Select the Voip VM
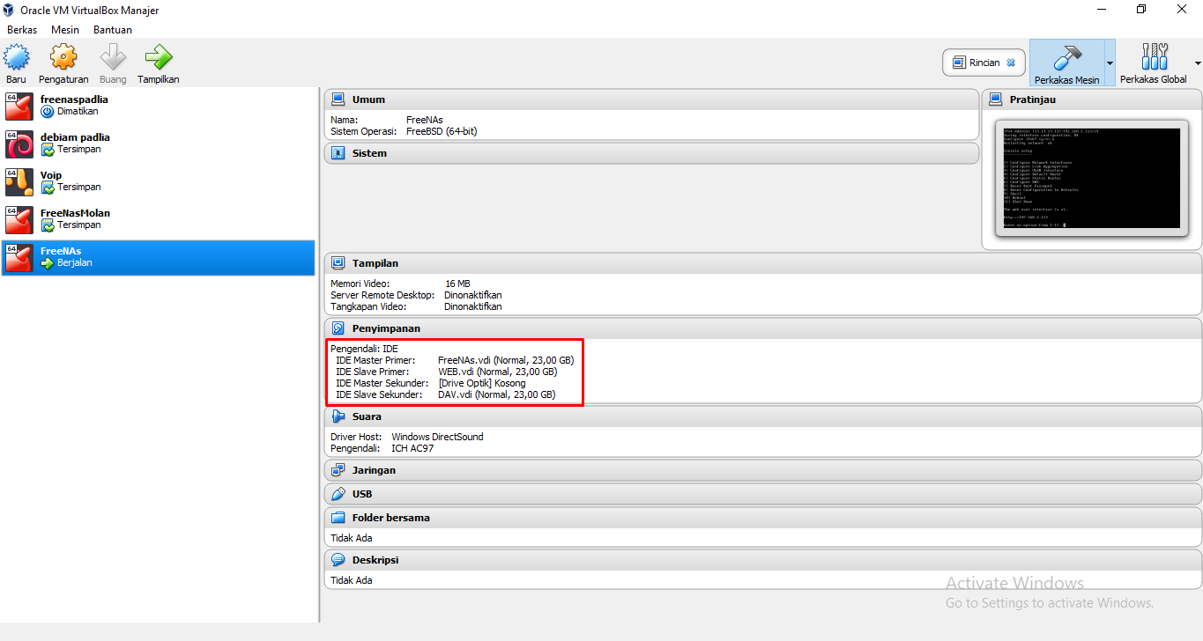 click(158, 181)
